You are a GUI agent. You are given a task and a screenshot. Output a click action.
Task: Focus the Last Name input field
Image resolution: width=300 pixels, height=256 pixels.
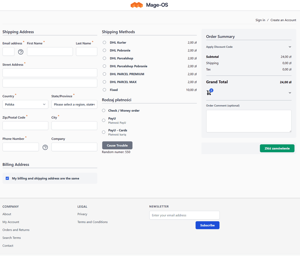[86, 52]
